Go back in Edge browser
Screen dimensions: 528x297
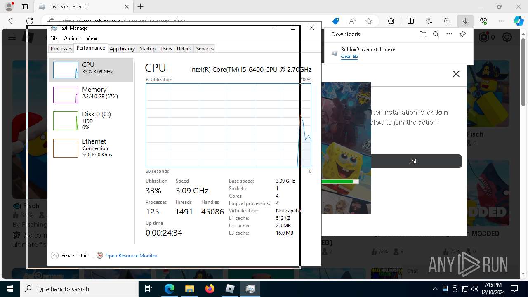tap(12, 21)
